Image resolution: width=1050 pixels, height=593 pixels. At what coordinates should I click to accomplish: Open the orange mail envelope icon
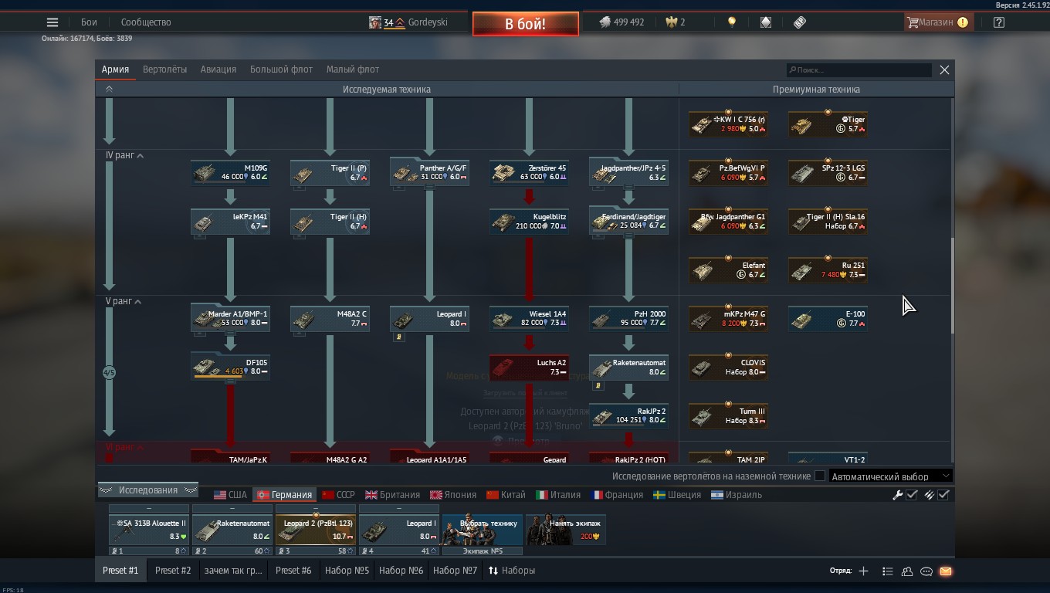(x=946, y=571)
